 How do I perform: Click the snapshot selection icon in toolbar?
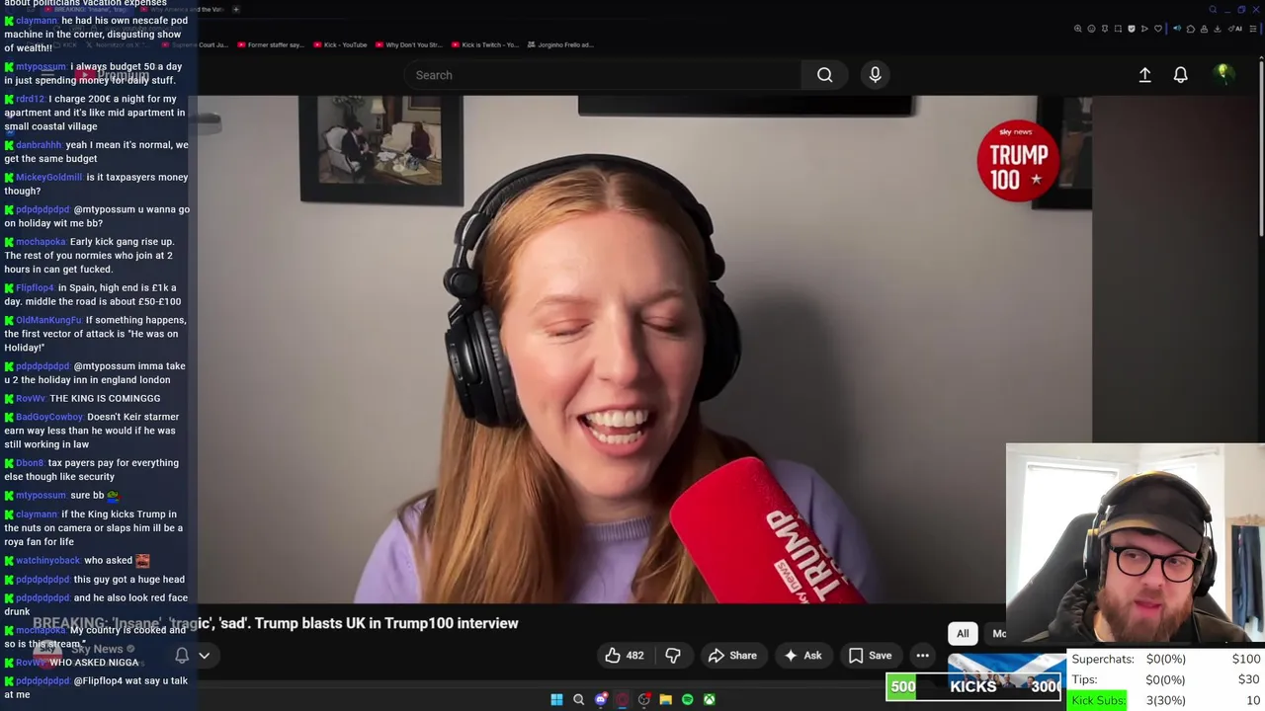(1118, 29)
